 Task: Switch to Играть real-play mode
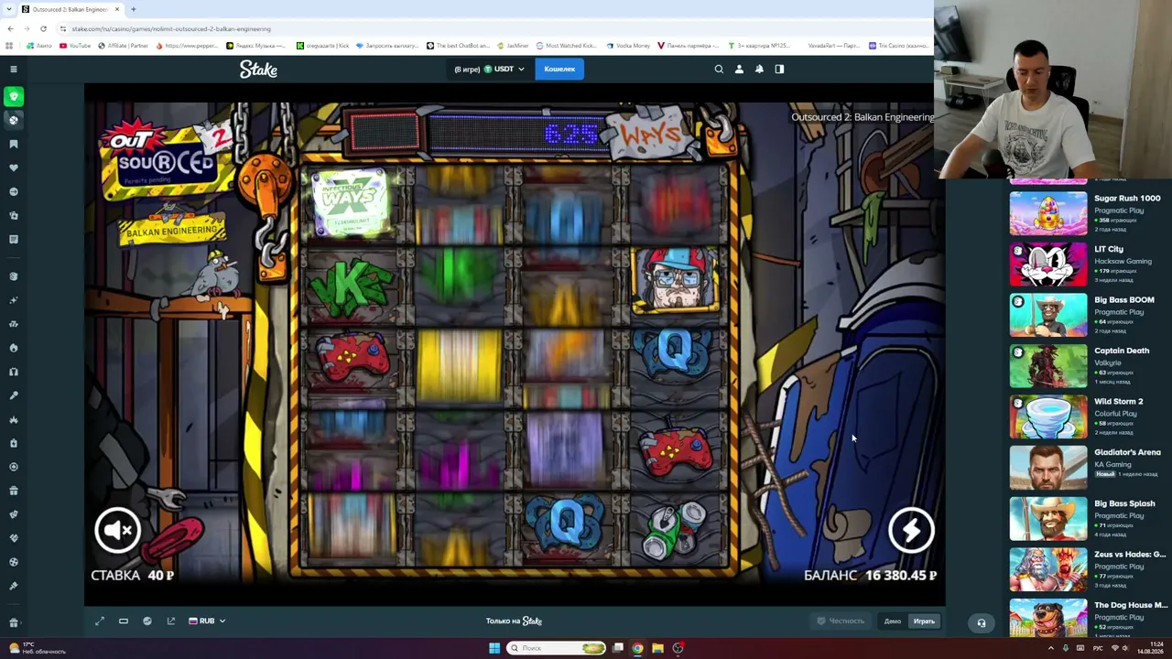coord(924,621)
